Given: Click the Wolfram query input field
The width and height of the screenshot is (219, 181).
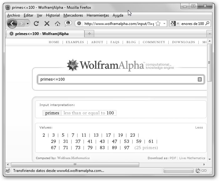Looking at the screenshot, I should coord(117,79).
